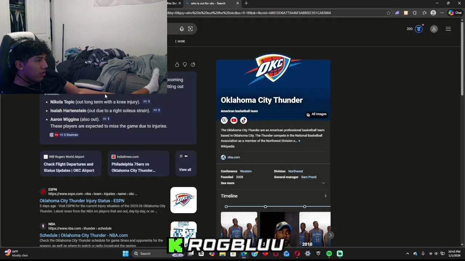
Task: Open the Bing account profile icon
Action: [x=434, y=29]
